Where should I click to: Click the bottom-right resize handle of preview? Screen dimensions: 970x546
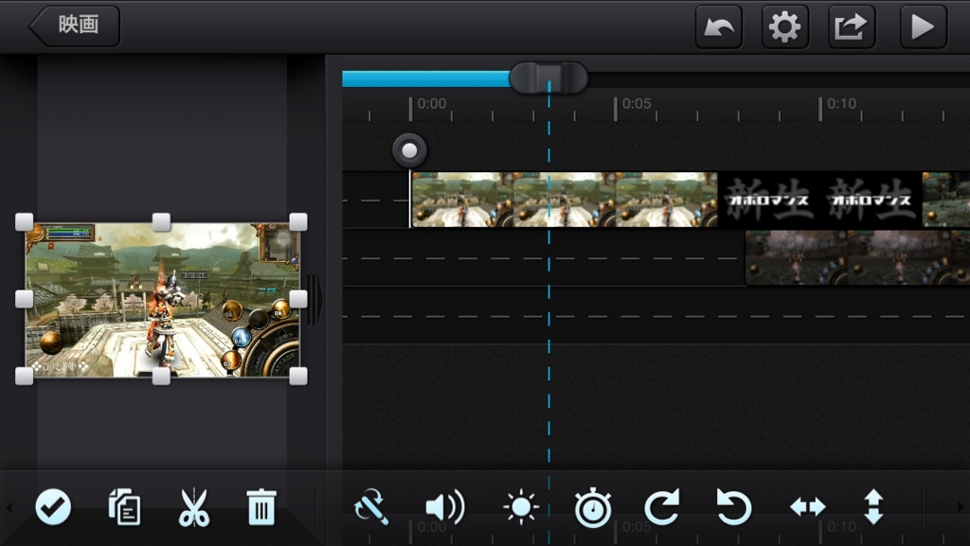298,376
